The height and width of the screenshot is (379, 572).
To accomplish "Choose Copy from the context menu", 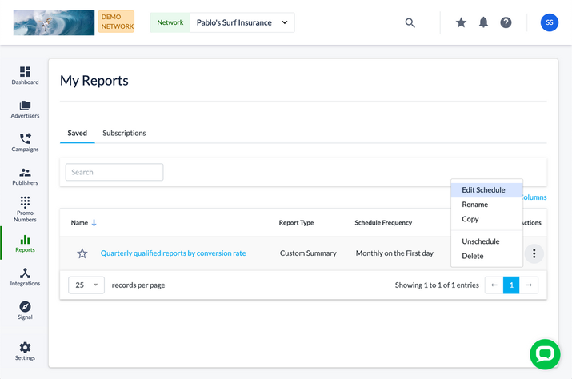I will 486,219.
